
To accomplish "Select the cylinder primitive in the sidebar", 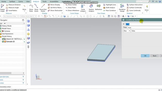I will click(28, 21).
